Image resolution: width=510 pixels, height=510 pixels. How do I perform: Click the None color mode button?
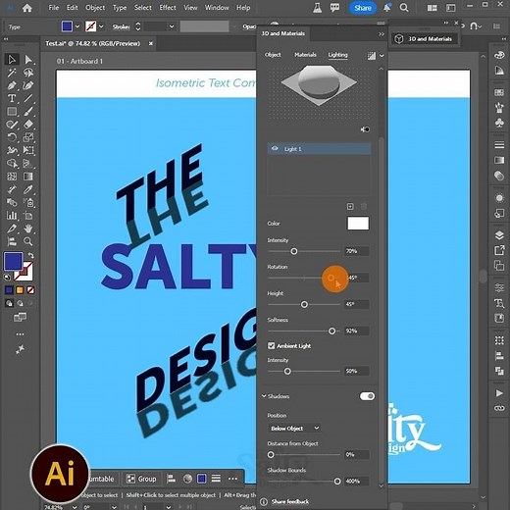[30, 290]
